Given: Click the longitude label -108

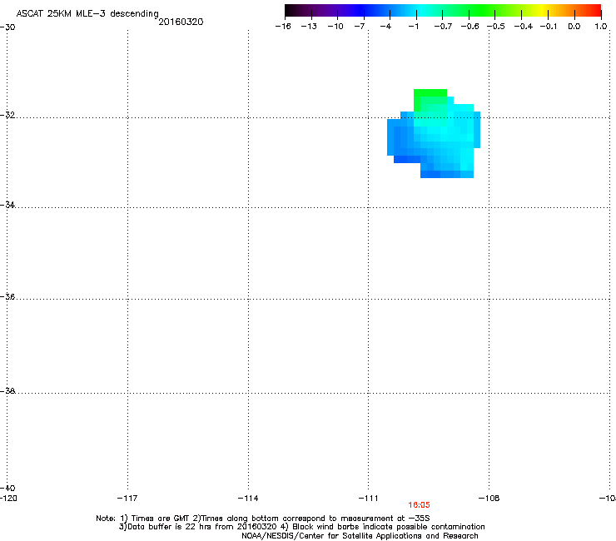Looking at the screenshot, I should tap(489, 499).
